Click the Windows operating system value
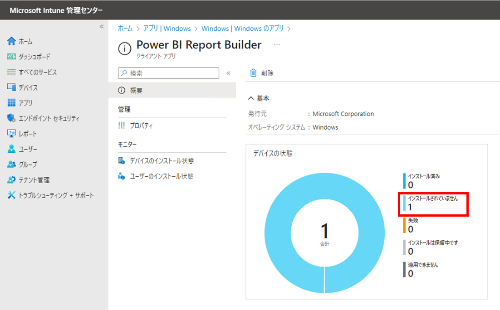The image size is (500, 310). [x=325, y=127]
